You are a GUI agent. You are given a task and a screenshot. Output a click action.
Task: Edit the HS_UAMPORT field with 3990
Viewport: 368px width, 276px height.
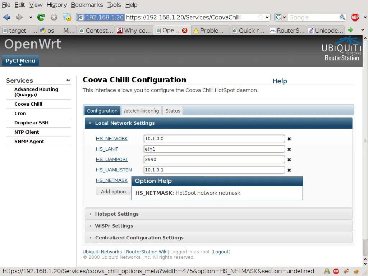[x=214, y=160]
